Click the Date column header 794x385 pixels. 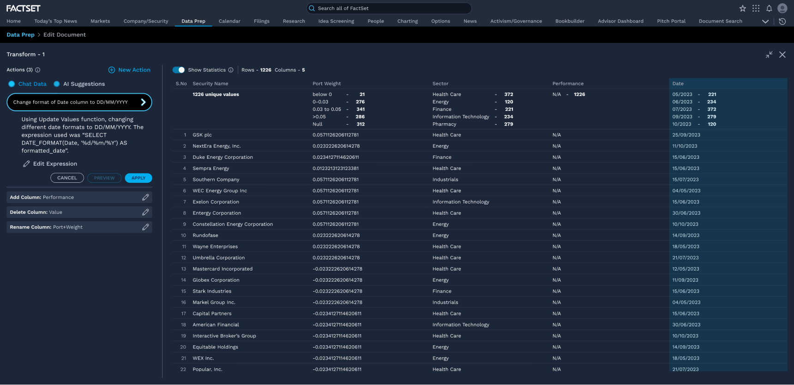(x=678, y=84)
